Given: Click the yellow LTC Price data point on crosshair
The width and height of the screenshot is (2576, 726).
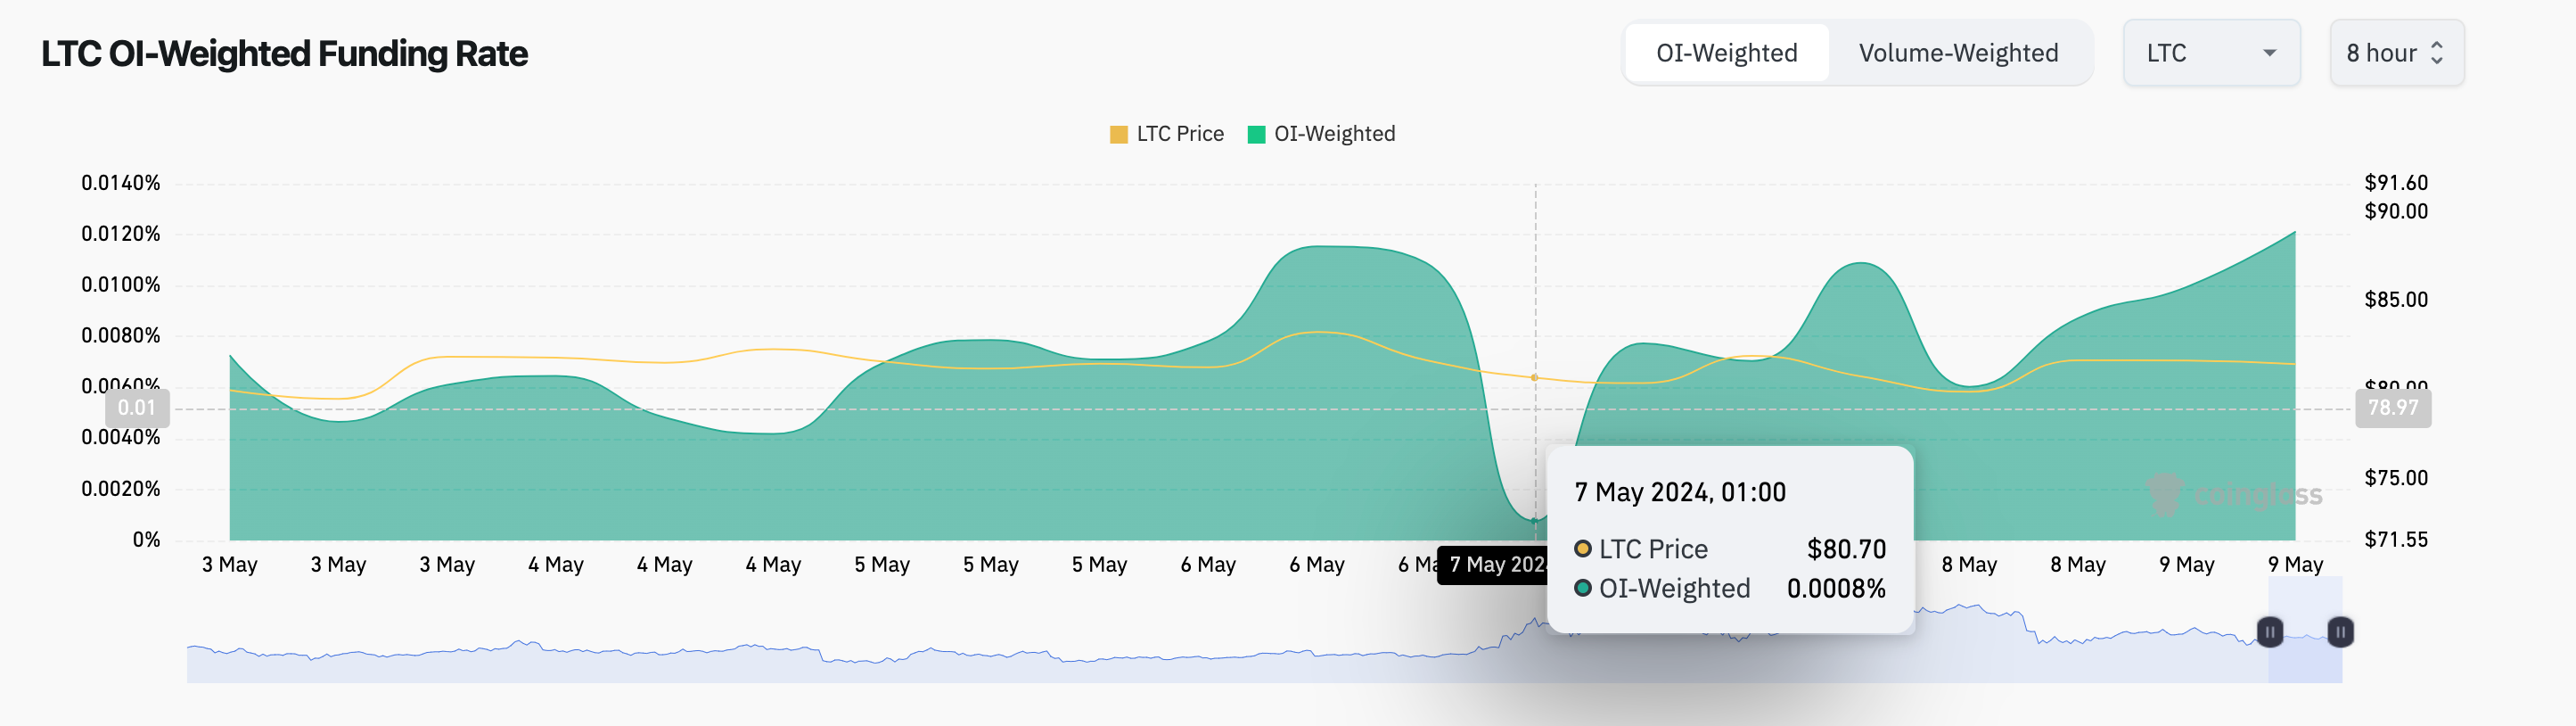Looking at the screenshot, I should coord(1535,378).
